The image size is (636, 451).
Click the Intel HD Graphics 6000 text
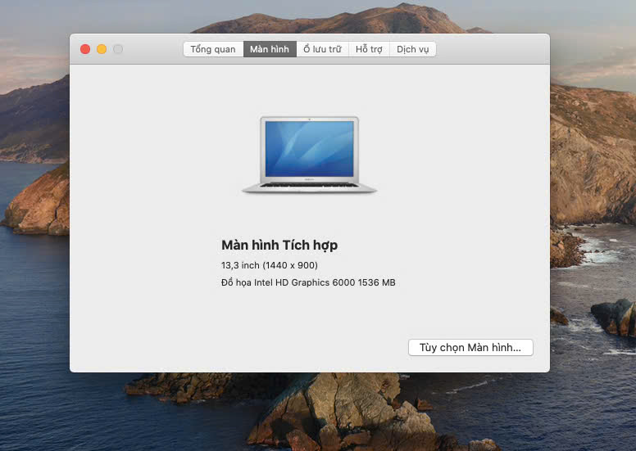[308, 282]
